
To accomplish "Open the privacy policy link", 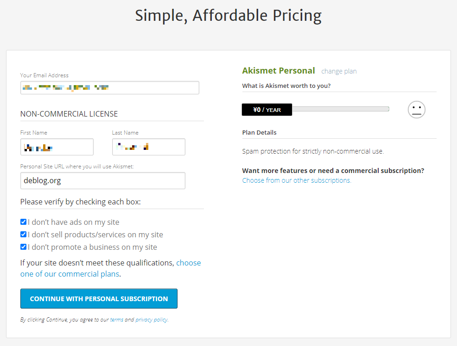I will point(152,320).
